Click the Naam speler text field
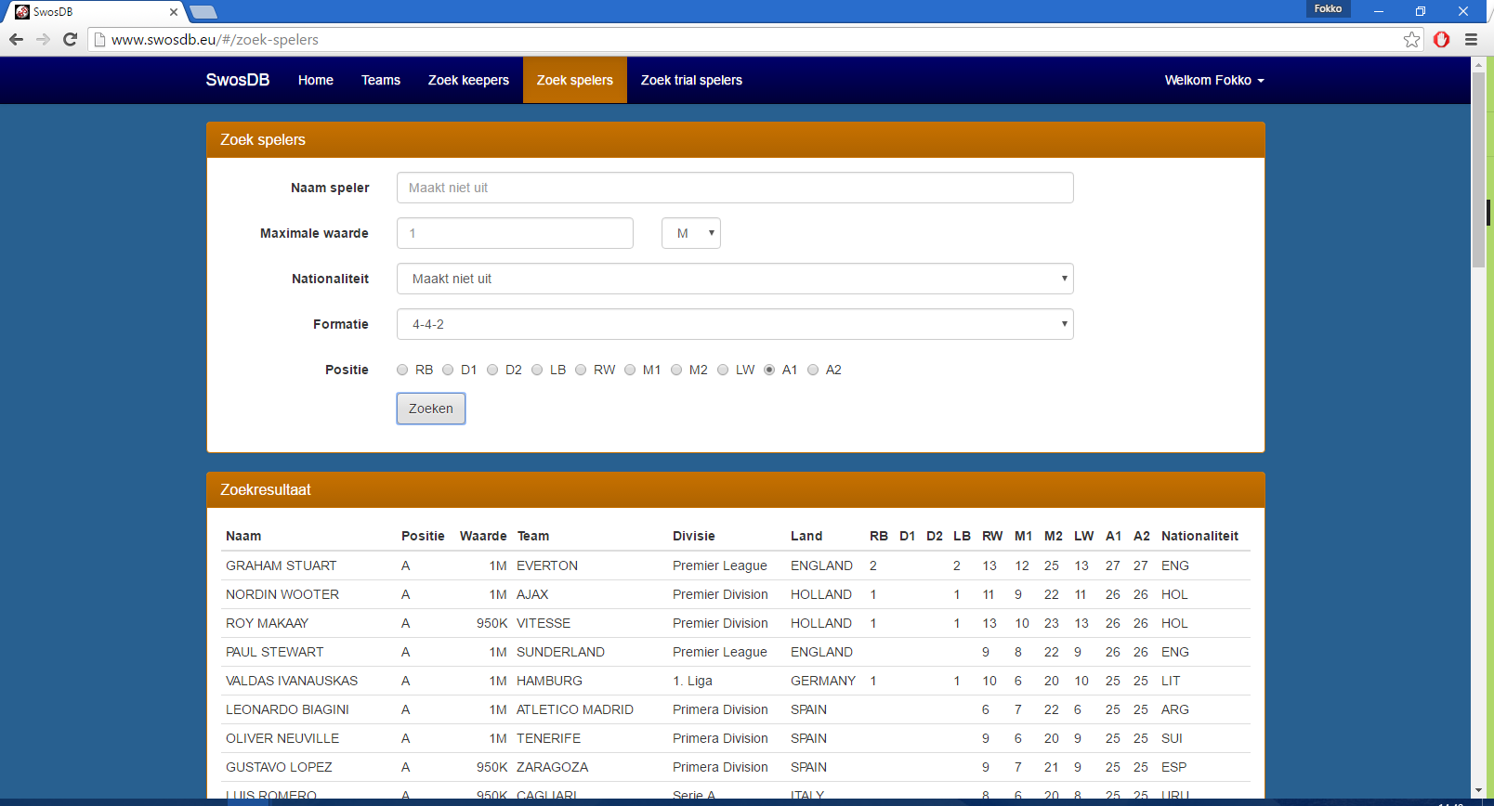Viewport: 1494px width, 806px height. point(734,188)
